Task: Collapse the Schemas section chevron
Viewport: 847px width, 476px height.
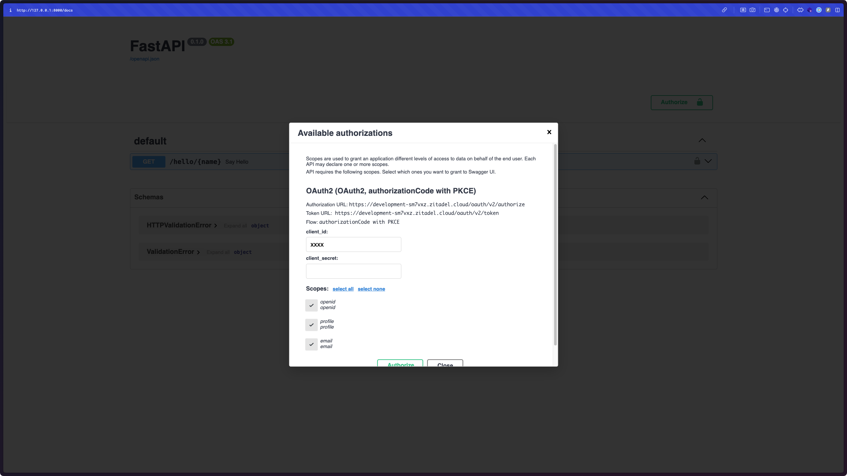Action: point(704,197)
